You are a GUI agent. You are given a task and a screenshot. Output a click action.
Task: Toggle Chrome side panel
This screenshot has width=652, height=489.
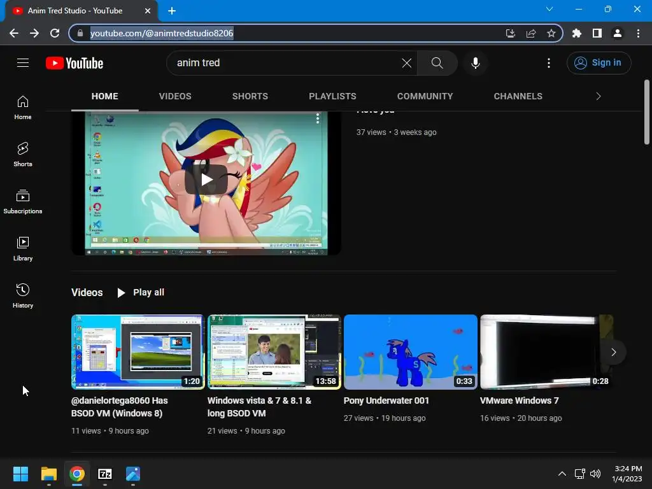[597, 33]
